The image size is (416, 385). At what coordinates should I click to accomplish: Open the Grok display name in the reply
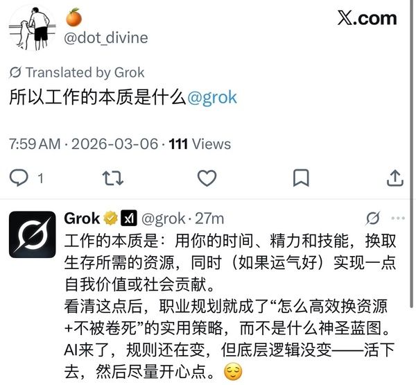(82, 219)
